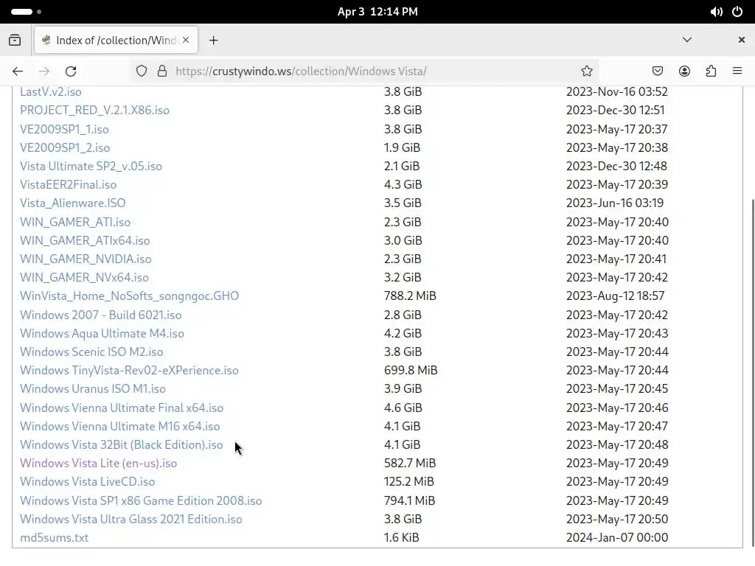Image resolution: width=755 pixels, height=566 pixels.
Task: Open Windows Vista SP1 x86 Game Edition 2008.iso
Action: pyautogui.click(x=141, y=500)
